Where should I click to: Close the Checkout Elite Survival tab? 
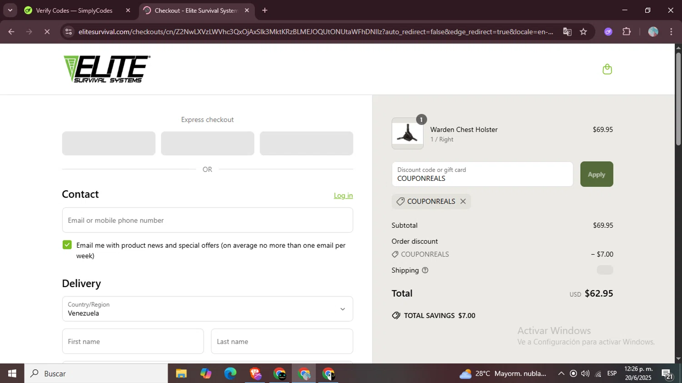(x=247, y=10)
